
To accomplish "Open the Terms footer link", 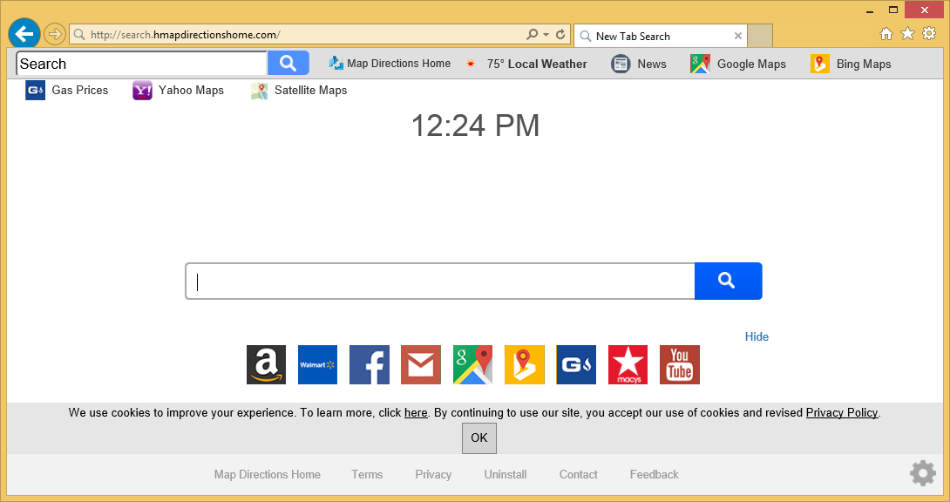I will tap(367, 475).
